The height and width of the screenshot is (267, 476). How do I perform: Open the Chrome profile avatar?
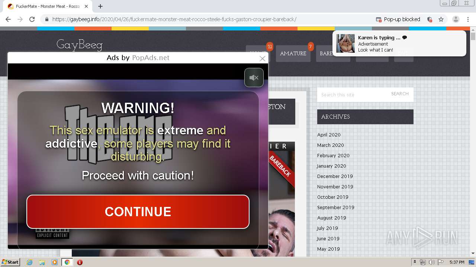click(456, 19)
